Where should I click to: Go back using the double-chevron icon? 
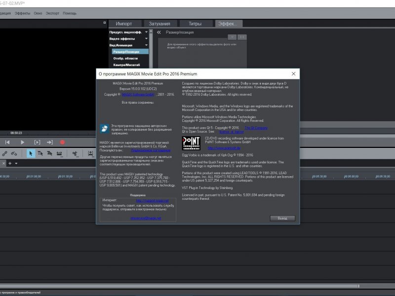coord(158,32)
